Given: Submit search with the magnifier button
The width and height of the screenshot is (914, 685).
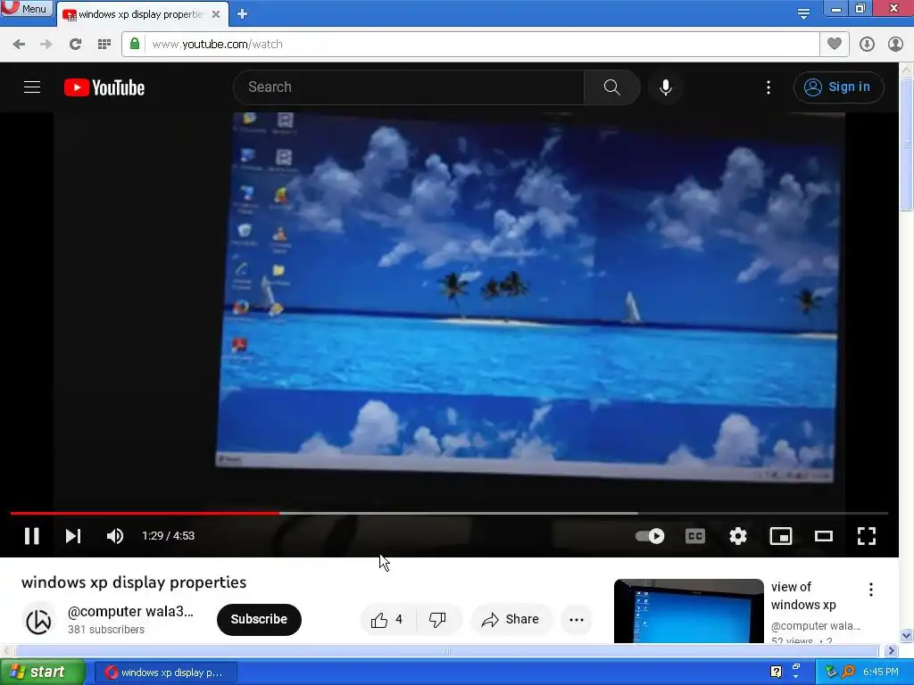Looking at the screenshot, I should tap(611, 87).
